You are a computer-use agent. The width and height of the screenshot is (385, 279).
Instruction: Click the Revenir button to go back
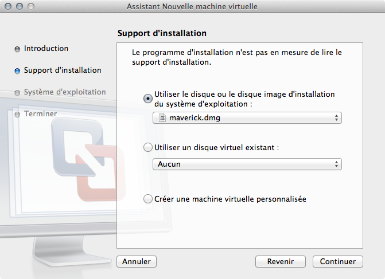pos(281,261)
